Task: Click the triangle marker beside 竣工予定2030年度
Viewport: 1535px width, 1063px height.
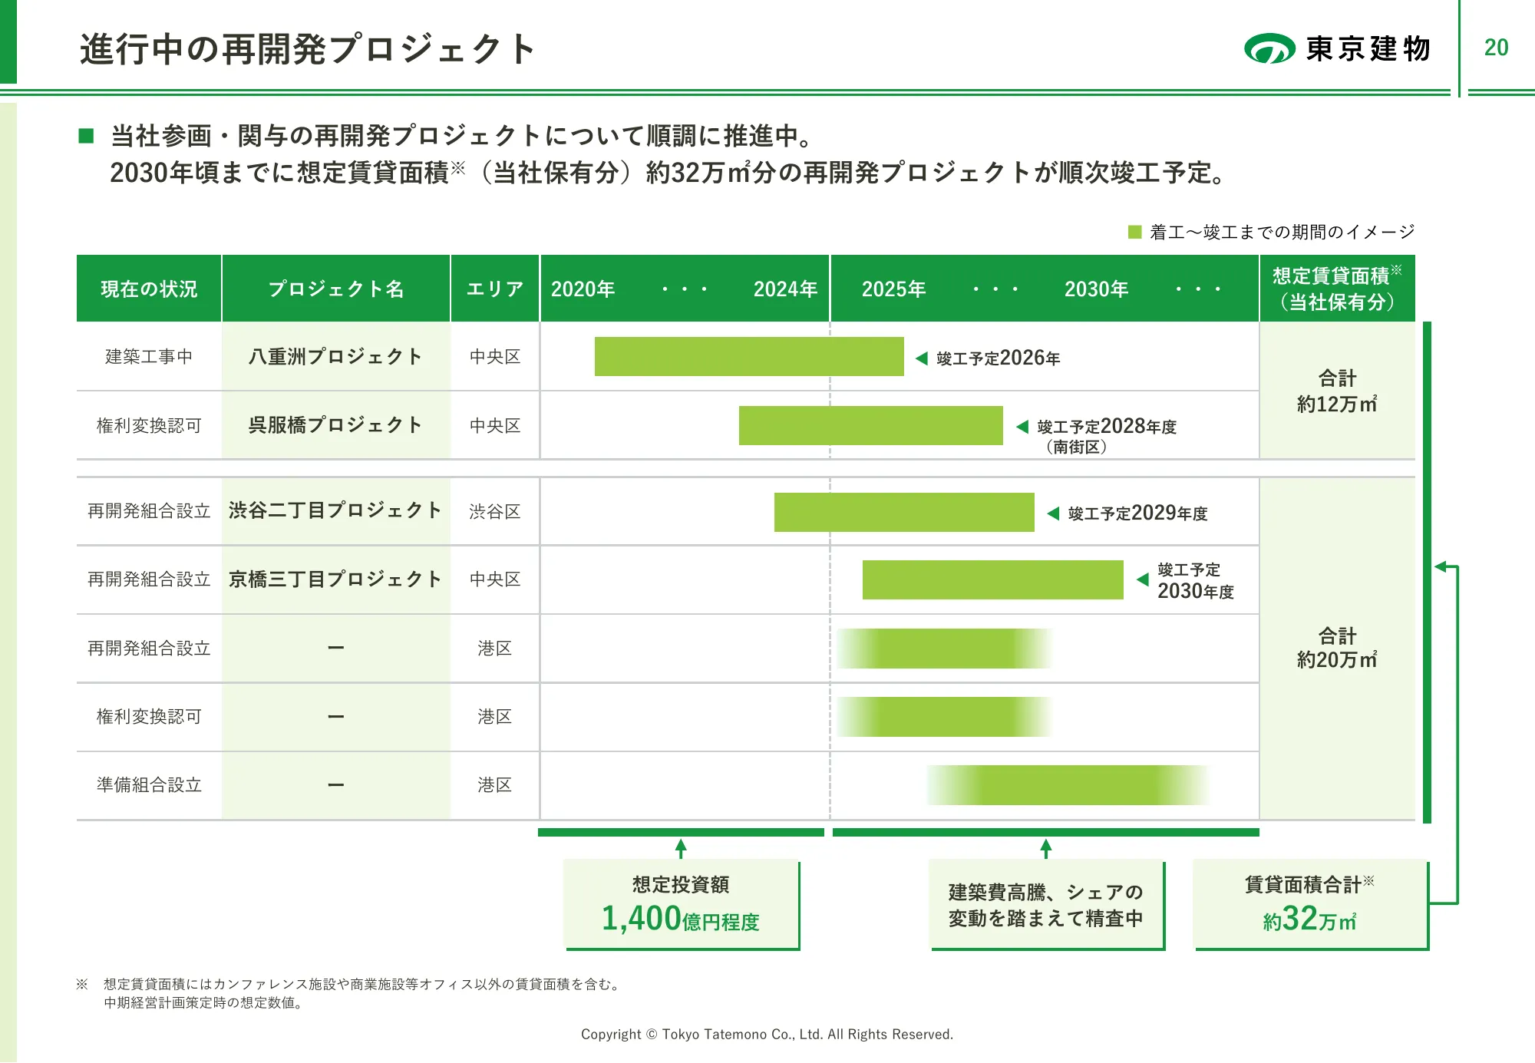Action: (1143, 579)
